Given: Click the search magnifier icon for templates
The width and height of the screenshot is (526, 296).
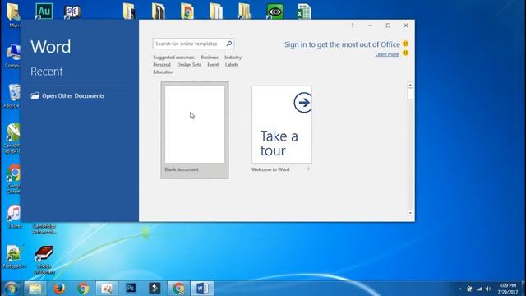Looking at the screenshot, I should point(229,44).
